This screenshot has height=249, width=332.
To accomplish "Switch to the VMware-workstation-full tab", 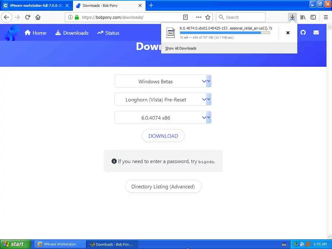I will point(36,6).
